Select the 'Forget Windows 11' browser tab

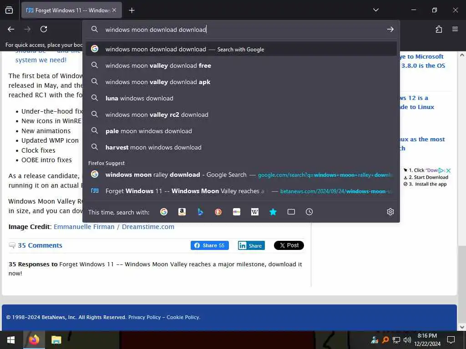(71, 10)
